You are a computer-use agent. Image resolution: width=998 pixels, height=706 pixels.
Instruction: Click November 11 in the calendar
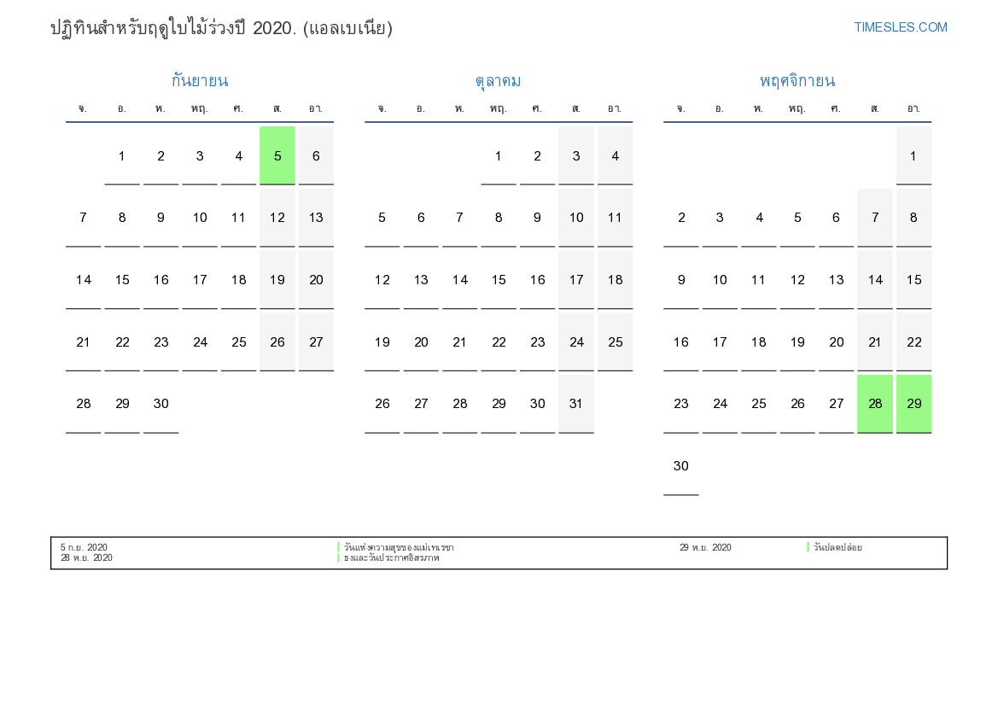[x=758, y=279]
